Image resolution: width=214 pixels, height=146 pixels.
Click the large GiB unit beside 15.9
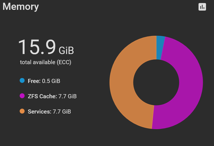(x=66, y=50)
